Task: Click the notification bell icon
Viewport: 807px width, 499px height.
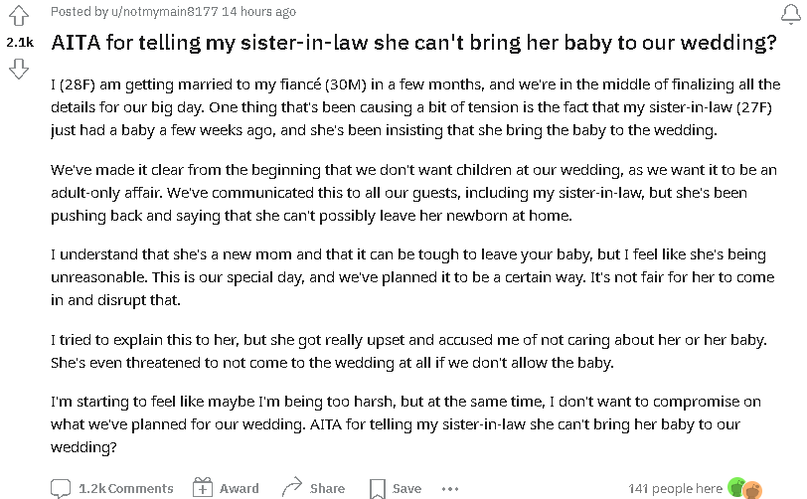Action: click(791, 13)
